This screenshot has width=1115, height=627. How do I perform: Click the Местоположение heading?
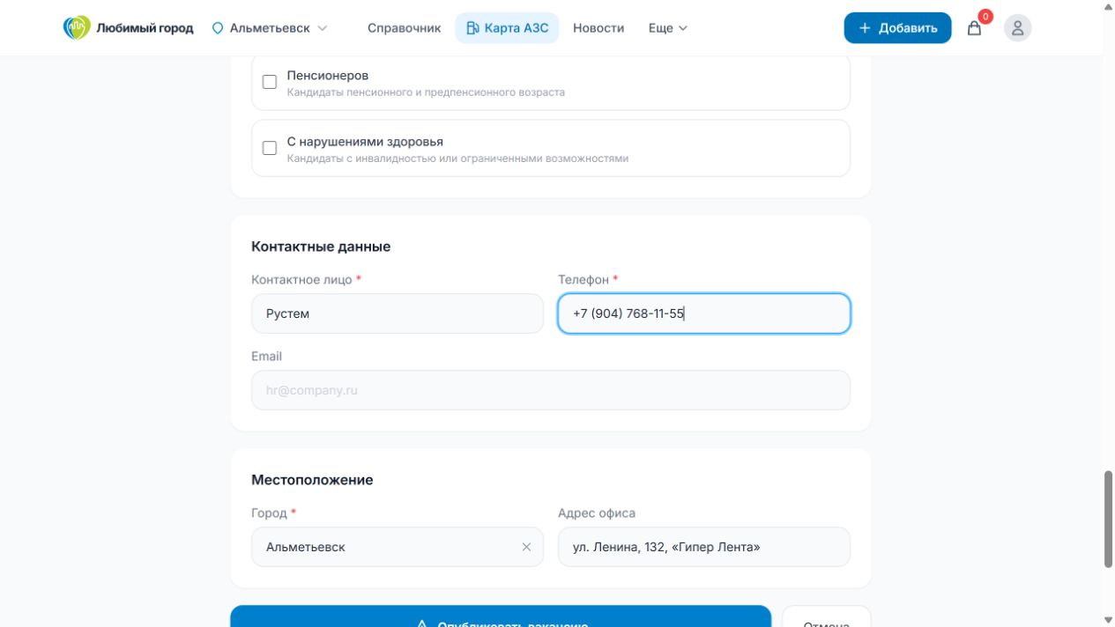click(312, 480)
